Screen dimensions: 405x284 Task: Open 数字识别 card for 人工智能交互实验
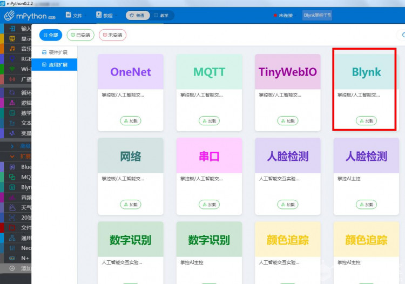131,239
